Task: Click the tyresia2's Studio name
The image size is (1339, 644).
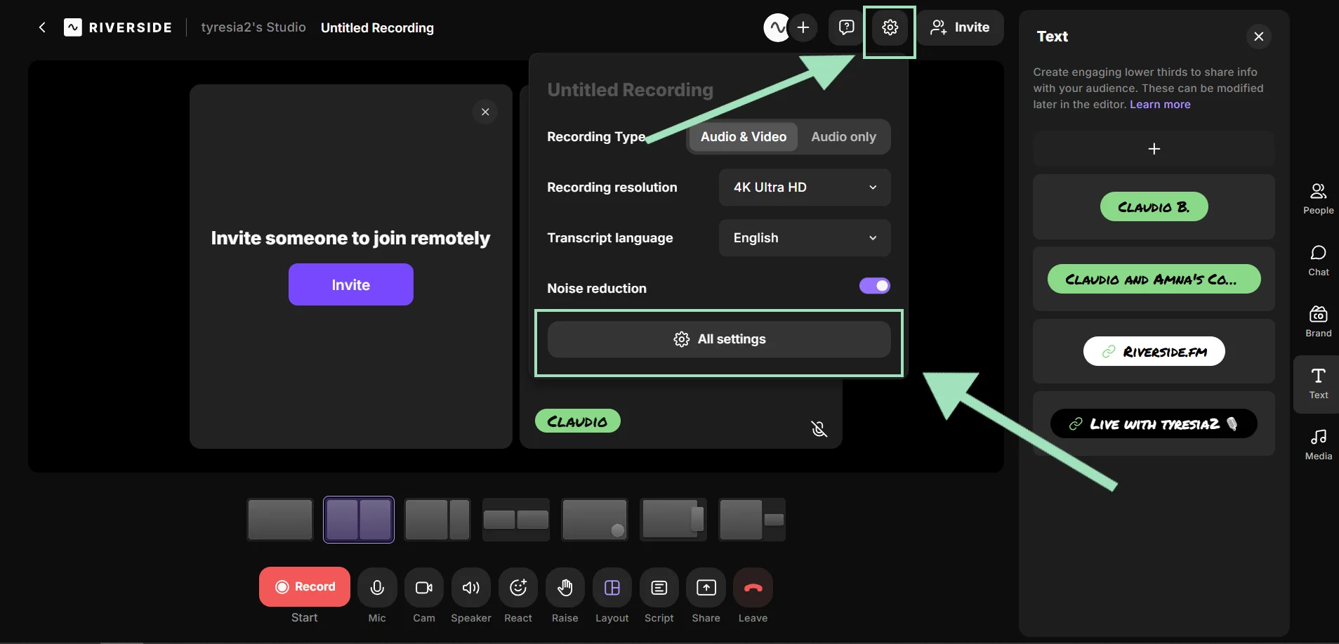Action: coord(253,27)
